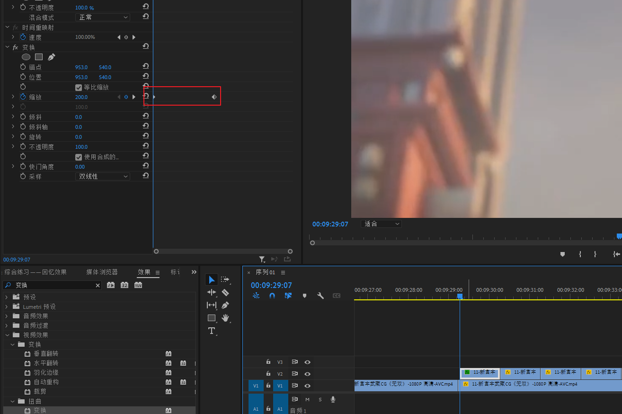Click the second 缩放 keyframe diamond
This screenshot has width=622, height=414.
point(214,97)
